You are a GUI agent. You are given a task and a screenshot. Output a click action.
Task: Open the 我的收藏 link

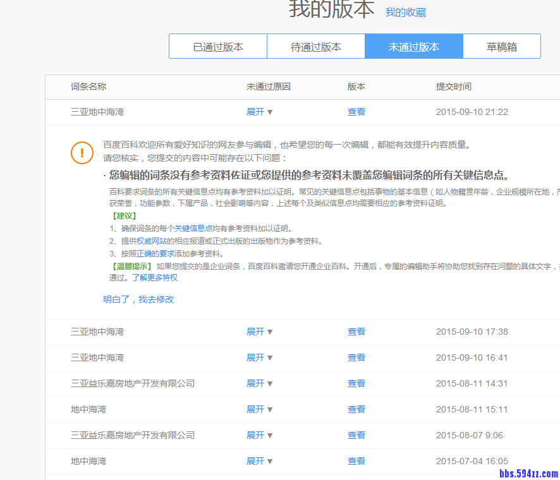[x=405, y=12]
